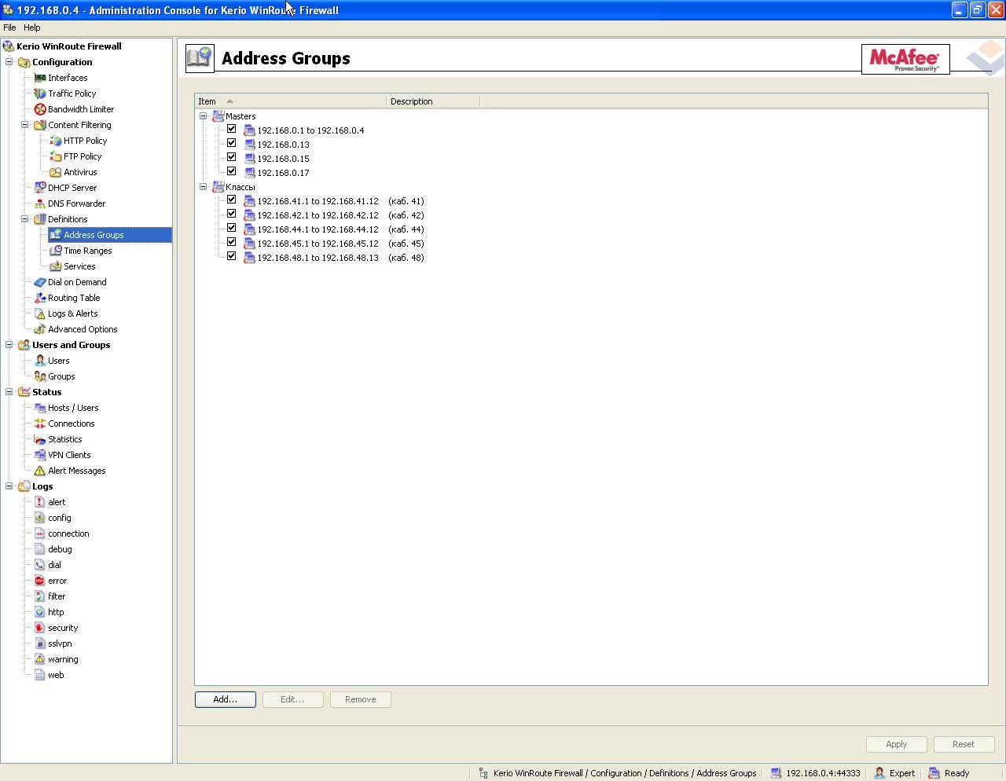Click the Time Ranges icon

tap(55, 251)
